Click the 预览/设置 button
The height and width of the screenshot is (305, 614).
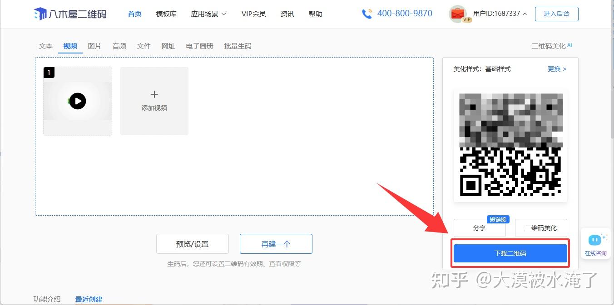pos(193,244)
